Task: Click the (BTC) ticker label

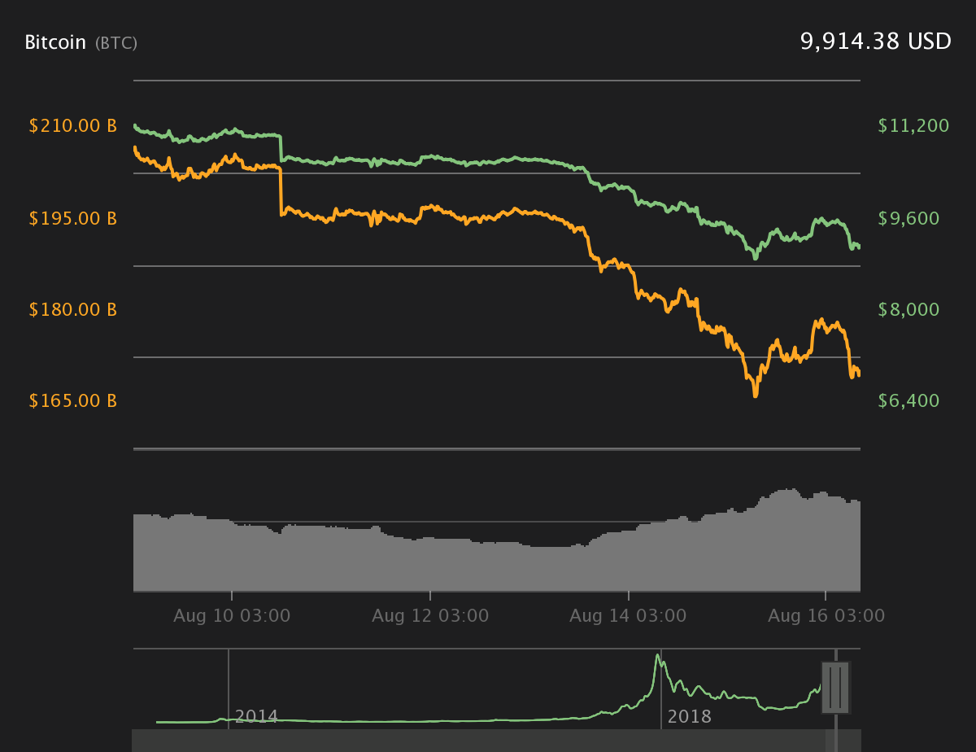Action: [116, 43]
